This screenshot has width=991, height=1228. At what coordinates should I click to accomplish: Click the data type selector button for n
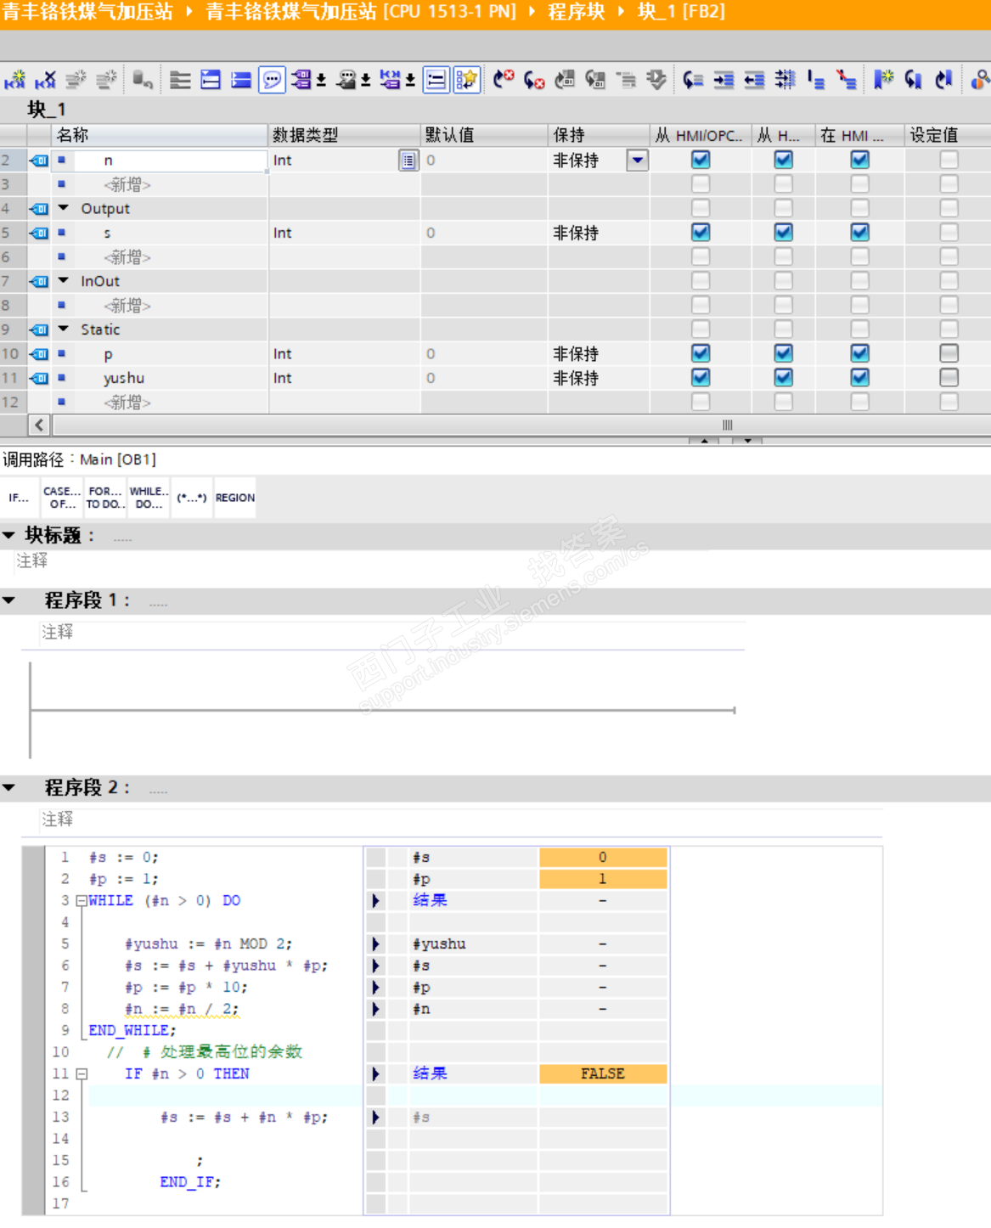(408, 161)
